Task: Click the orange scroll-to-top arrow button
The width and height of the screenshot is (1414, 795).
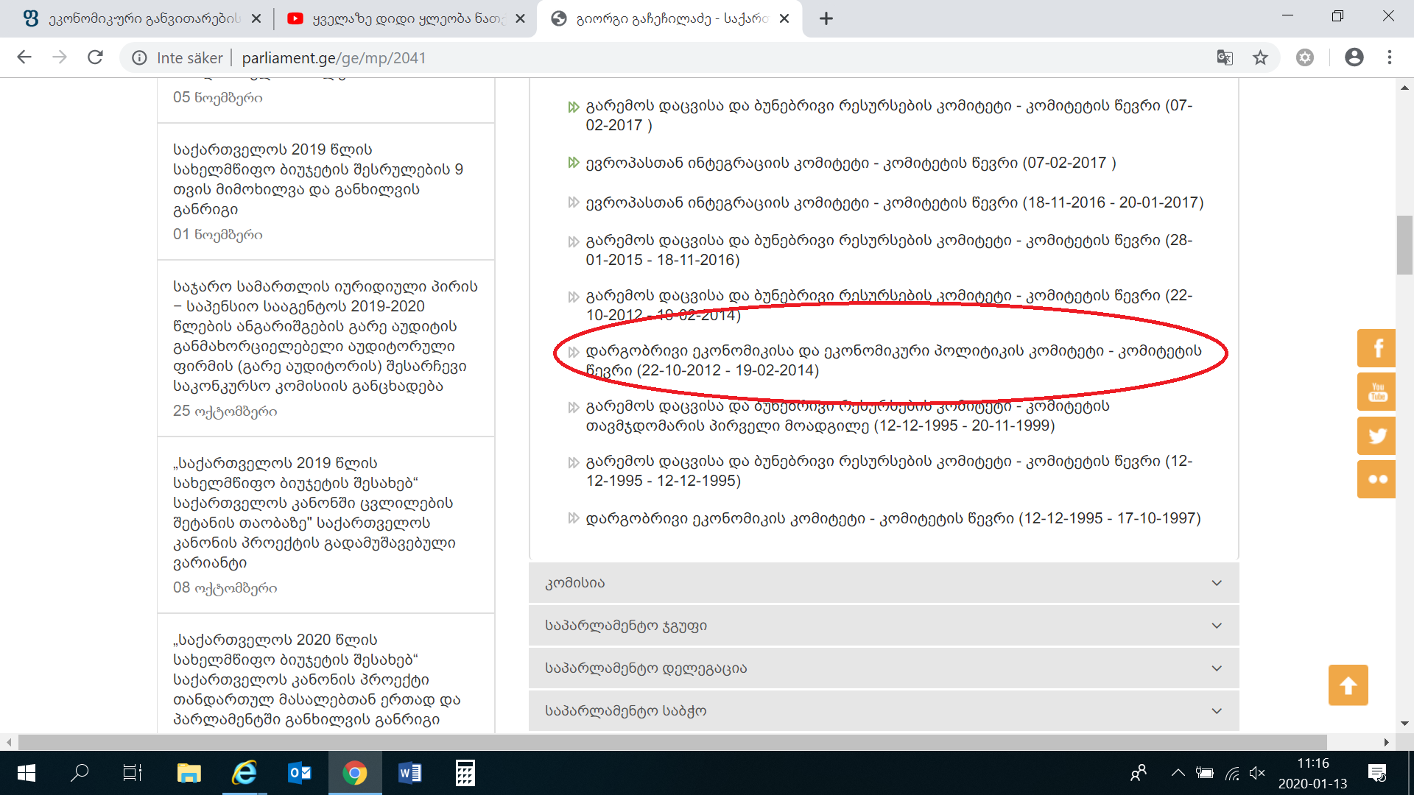Action: (1348, 685)
